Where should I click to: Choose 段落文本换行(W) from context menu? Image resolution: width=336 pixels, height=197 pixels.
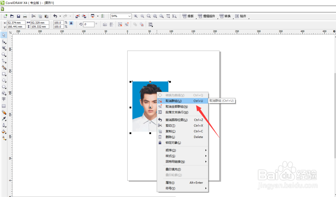[x=183, y=112]
